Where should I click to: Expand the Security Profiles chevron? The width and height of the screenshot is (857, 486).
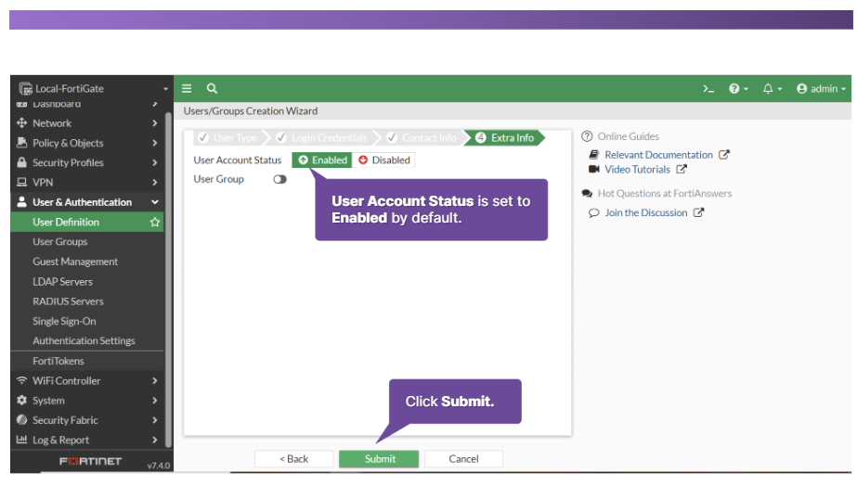[155, 162]
